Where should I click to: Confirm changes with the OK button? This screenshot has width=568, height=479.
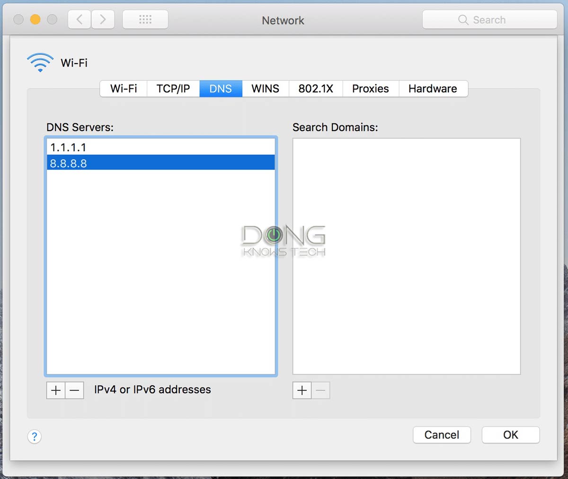[x=510, y=435]
